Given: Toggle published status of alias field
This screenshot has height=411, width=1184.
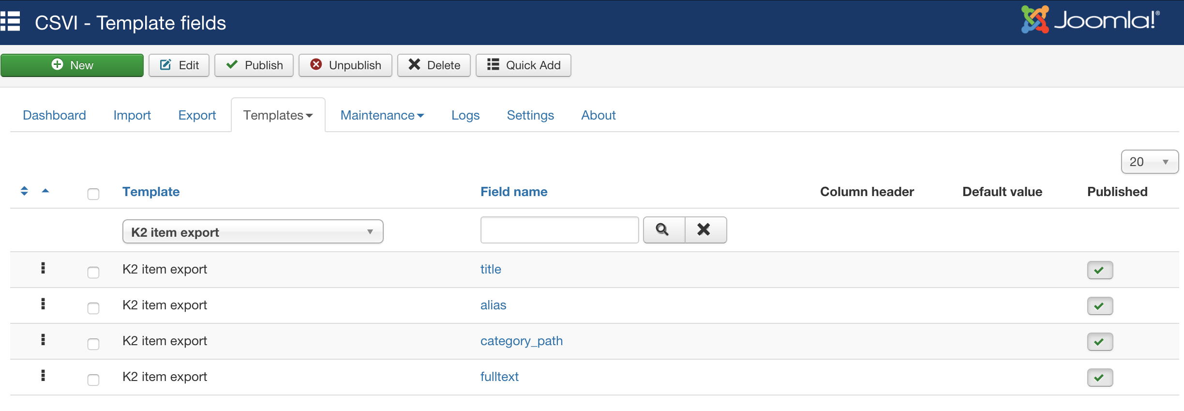Looking at the screenshot, I should pyautogui.click(x=1100, y=306).
